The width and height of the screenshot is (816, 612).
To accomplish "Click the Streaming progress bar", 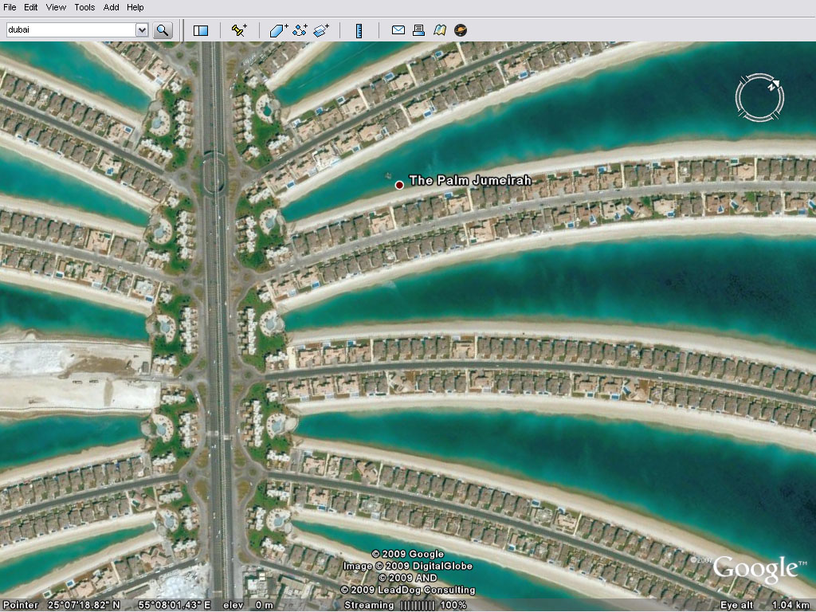I will pos(417,606).
